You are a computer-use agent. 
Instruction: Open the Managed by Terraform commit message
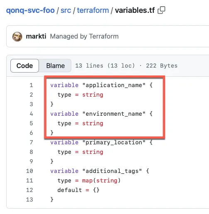pyautogui.click(x=84, y=36)
